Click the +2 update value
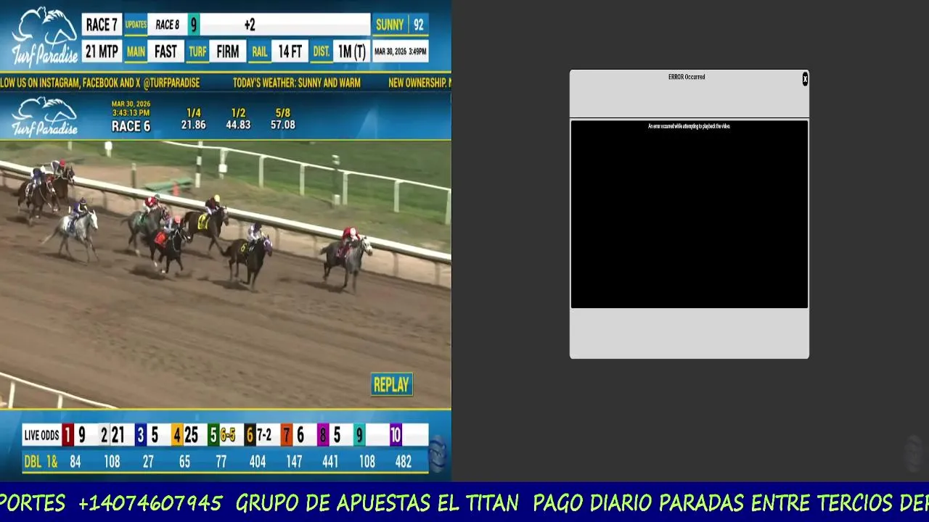Viewport: 929px width, 522px height. pyautogui.click(x=250, y=25)
